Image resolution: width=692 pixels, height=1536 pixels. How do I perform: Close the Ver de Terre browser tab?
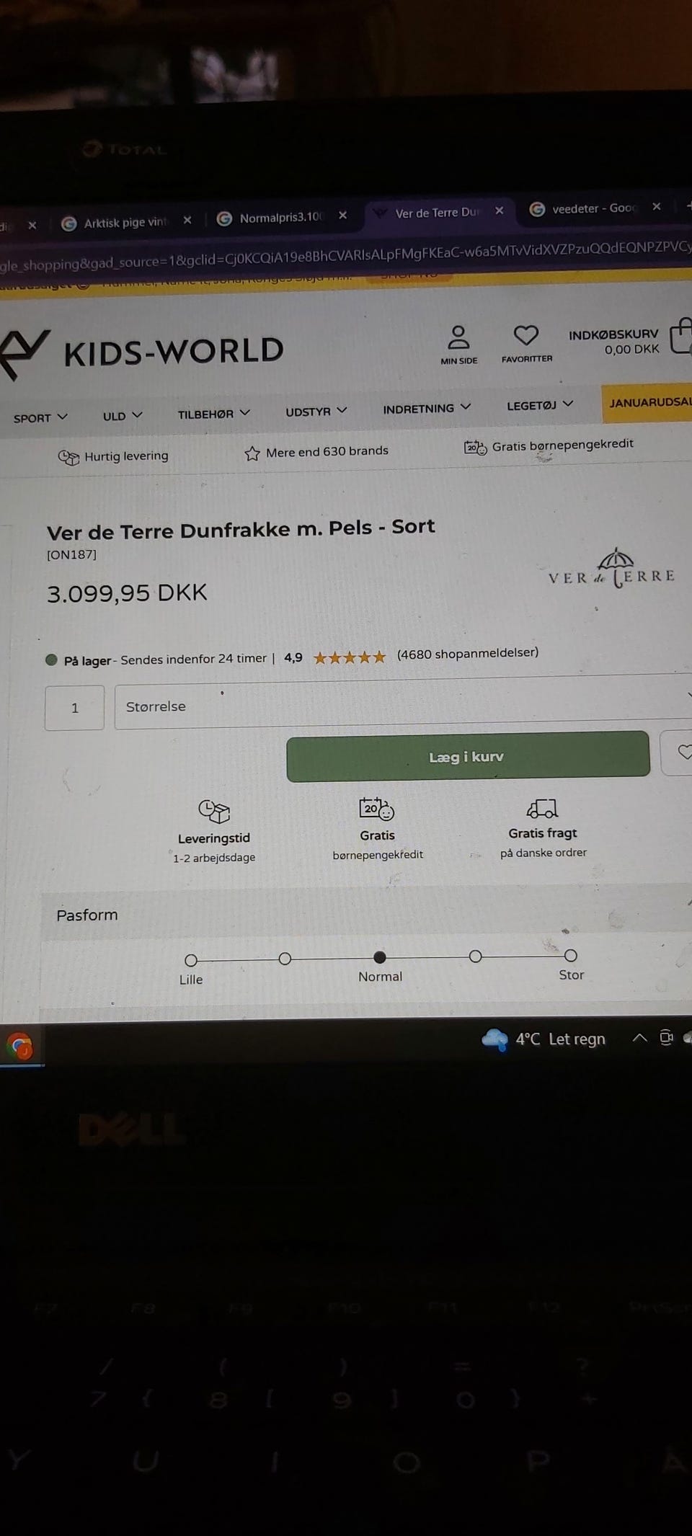tap(500, 210)
